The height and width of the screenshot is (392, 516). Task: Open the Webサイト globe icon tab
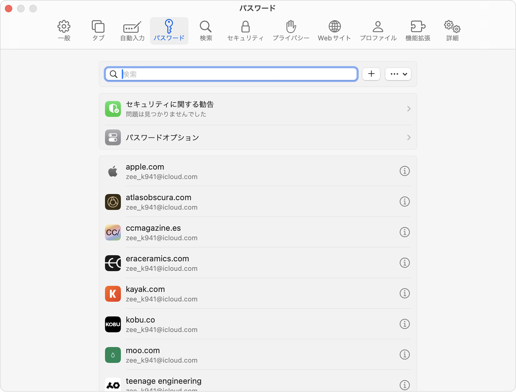tap(334, 31)
